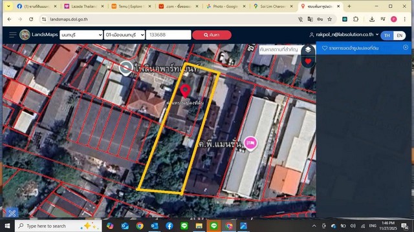Open the province dropdown
The height and width of the screenshot is (232, 414).
click(81, 35)
